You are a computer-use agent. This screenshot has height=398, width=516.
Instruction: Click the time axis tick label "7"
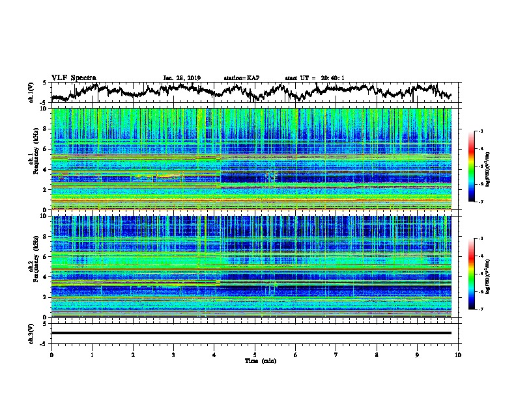click(x=336, y=355)
